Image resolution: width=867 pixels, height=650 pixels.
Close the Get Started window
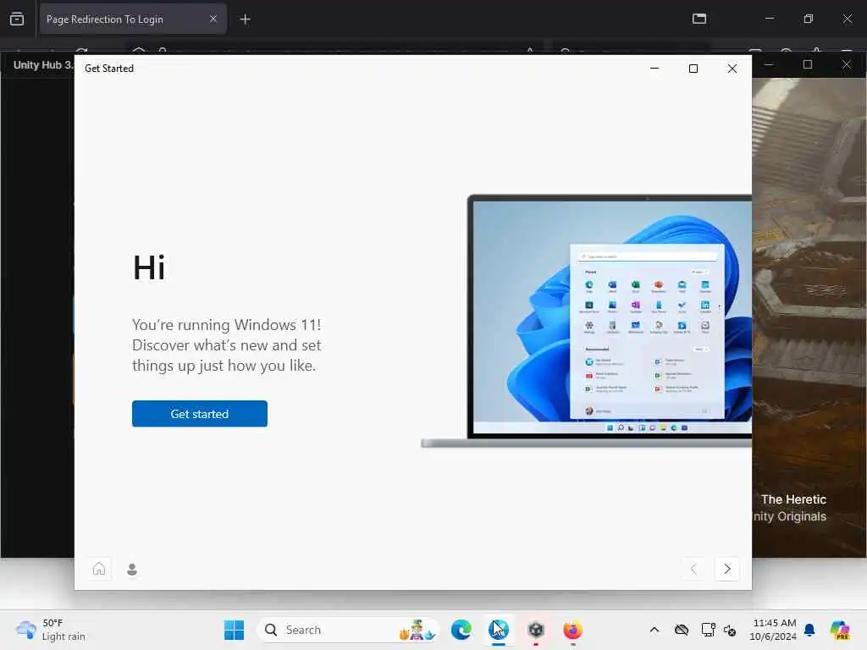[732, 68]
